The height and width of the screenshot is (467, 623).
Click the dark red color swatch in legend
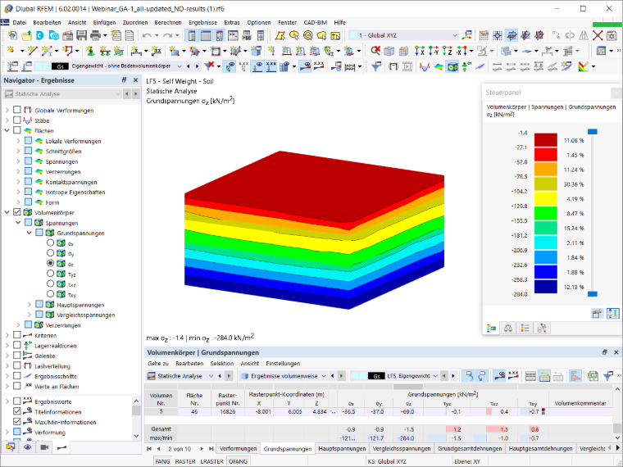point(545,140)
